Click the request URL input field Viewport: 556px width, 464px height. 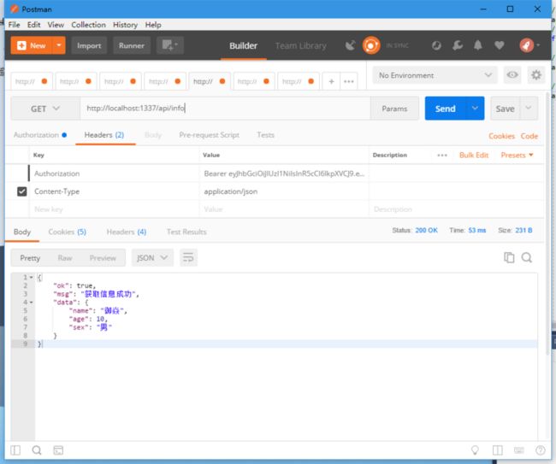click(225, 109)
